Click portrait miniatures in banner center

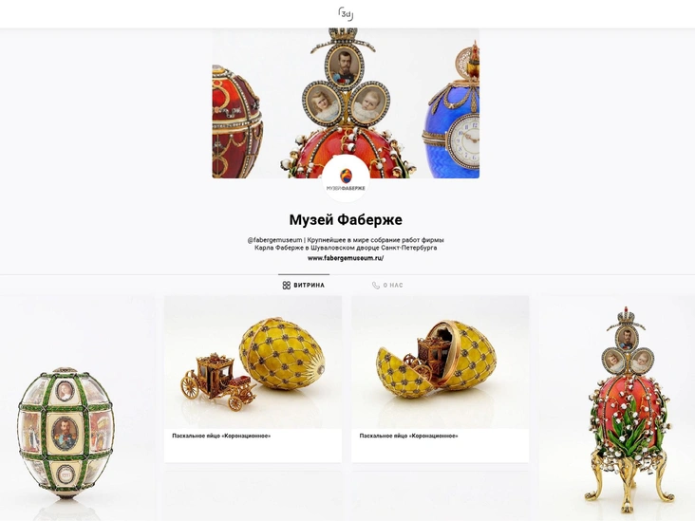[345, 85]
